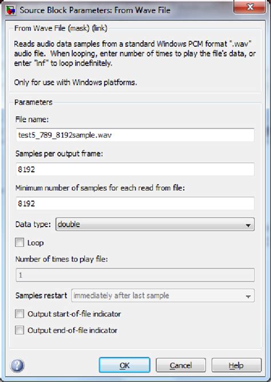Image resolution: width=271 pixels, height=382 pixels.
Task: Close the Source Block Parameters dialog
Action: click(x=250, y=7)
